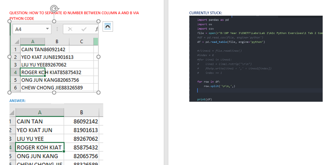Click the top-middle sizing handle of the selected picture

coord(54,21)
